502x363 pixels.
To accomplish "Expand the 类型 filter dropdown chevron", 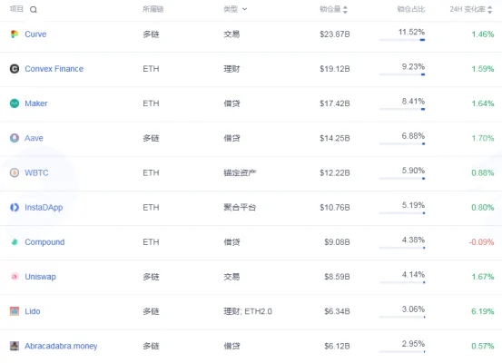I will (244, 9).
